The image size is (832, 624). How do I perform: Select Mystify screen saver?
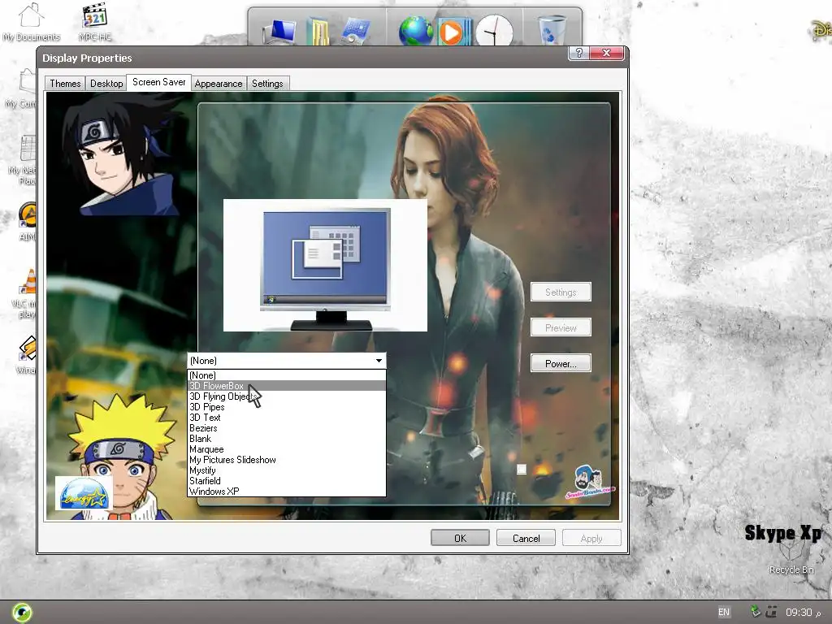pos(287,470)
